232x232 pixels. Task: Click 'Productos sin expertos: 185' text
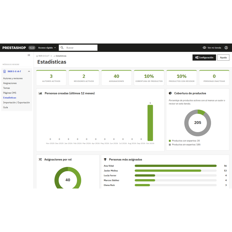click(x=186, y=145)
